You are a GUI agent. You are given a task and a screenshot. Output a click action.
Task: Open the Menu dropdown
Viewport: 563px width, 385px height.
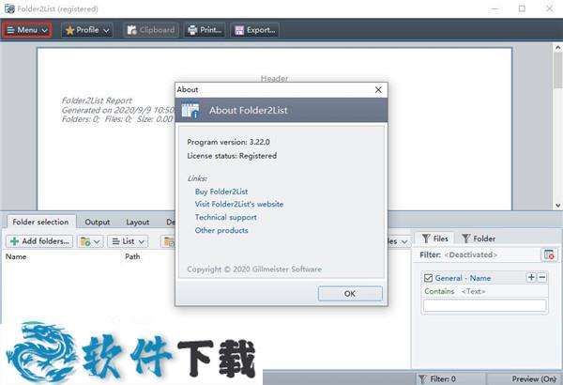27,30
